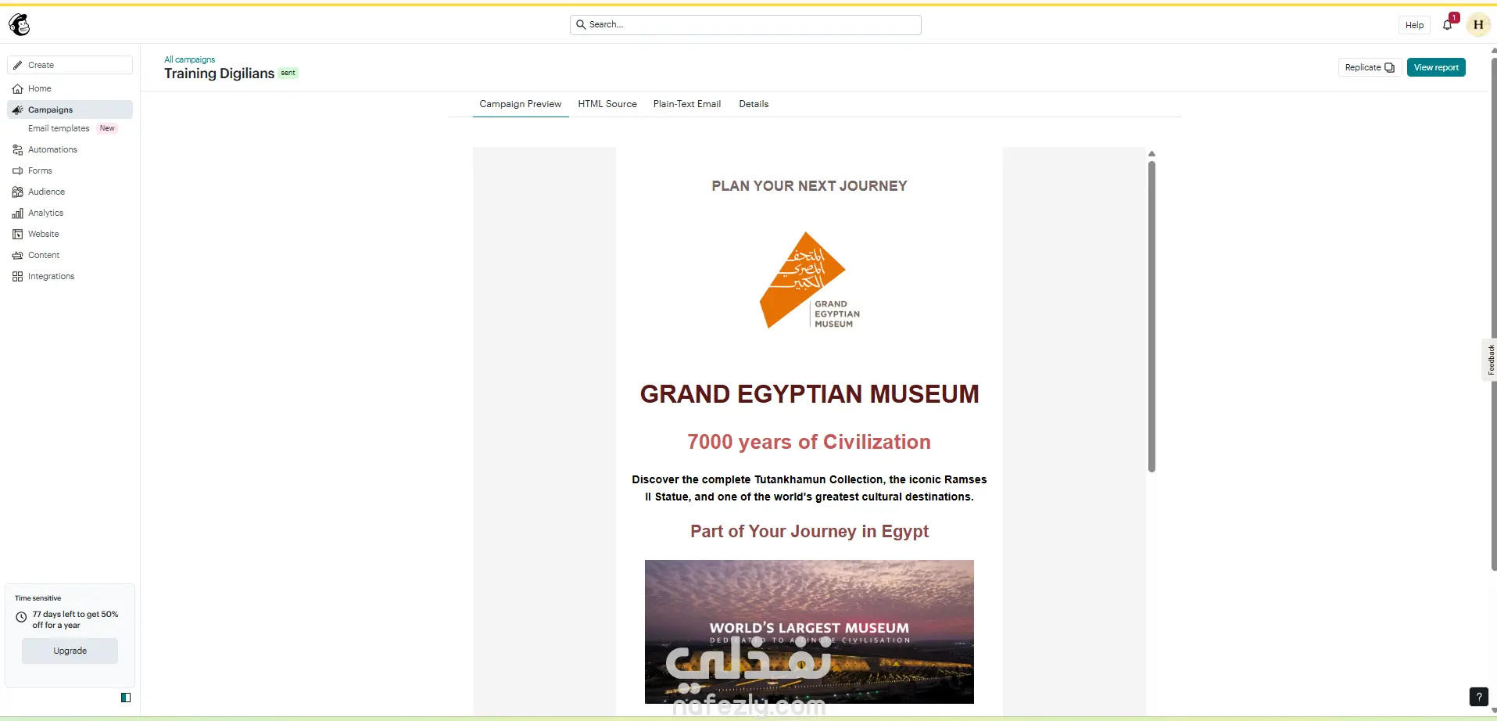1497x721 pixels.
Task: Click the Search input field
Action: pos(746,25)
